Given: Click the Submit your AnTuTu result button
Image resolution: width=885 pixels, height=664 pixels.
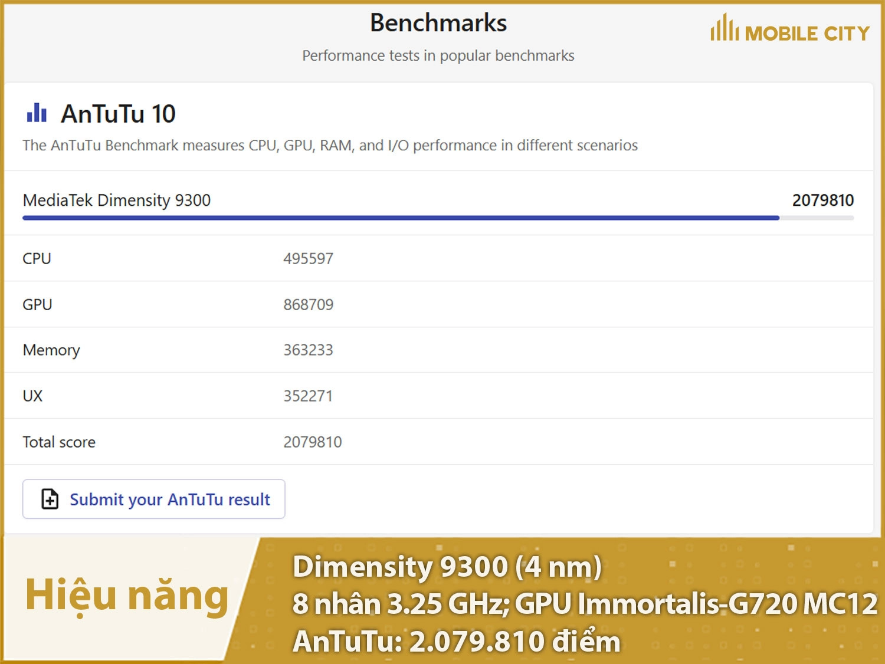Looking at the screenshot, I should (x=153, y=499).
